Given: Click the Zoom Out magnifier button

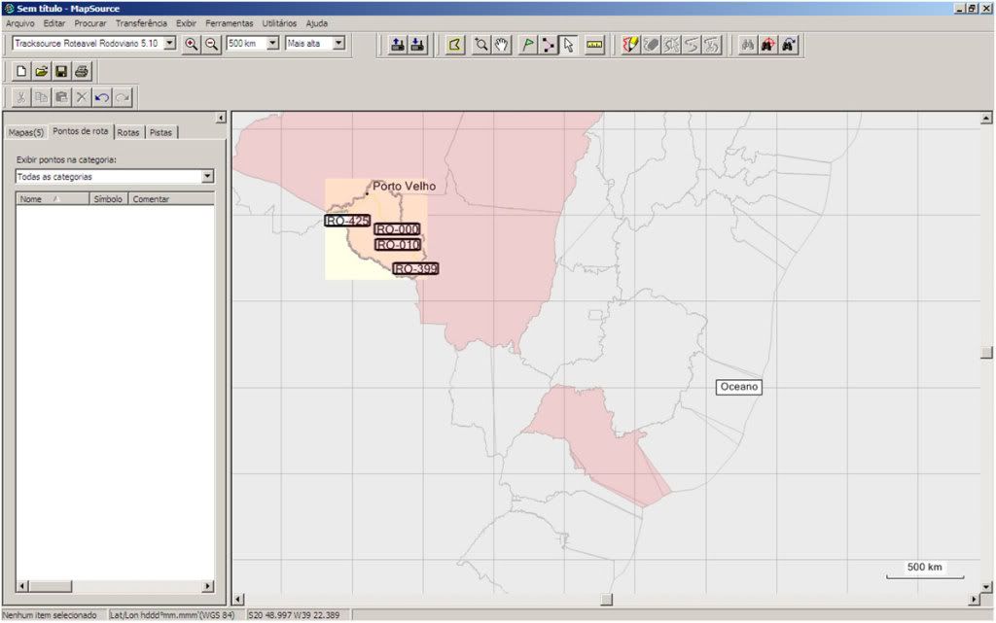Looking at the screenshot, I should [x=211, y=44].
